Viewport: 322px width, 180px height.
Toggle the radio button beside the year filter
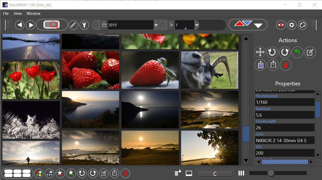(x=96, y=25)
